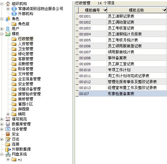Image resolution: width=167 pixels, height=164 pixels.
Task: Open the 数据库管理 database icon
Action: (x=8, y=124)
